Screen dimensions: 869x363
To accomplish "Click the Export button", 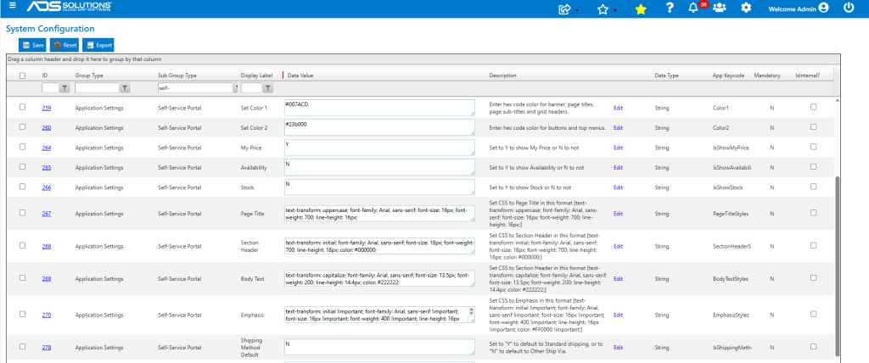I will coord(98,46).
